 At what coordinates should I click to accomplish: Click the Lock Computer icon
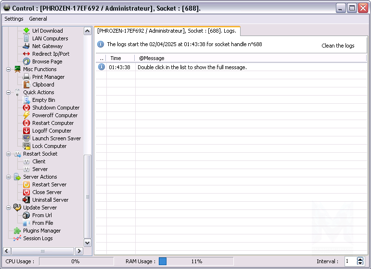pos(26,146)
